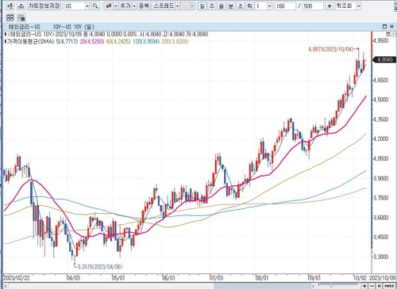This screenshot has height=289, width=397.
Task: Click the US symbol input field
Action: tap(75, 6)
